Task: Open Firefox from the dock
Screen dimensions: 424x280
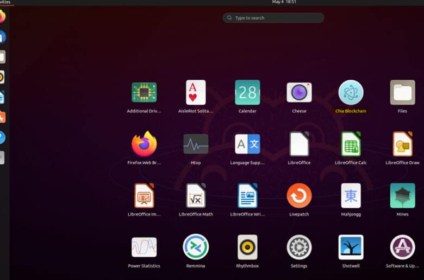Action: 2,16
